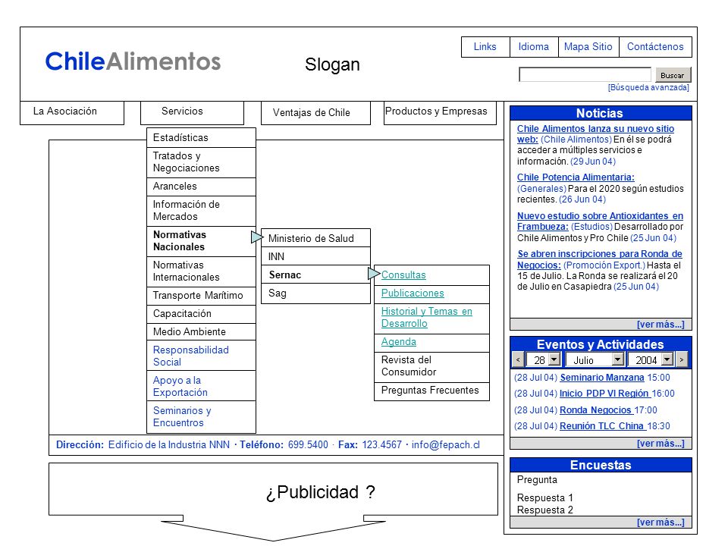Open Seminario Manzana event
Image resolution: width=728 pixels, height=546 pixels.
(602, 378)
